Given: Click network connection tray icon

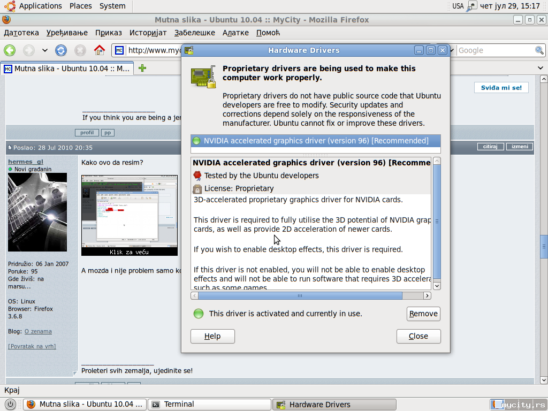Looking at the screenshot, I should [472, 6].
